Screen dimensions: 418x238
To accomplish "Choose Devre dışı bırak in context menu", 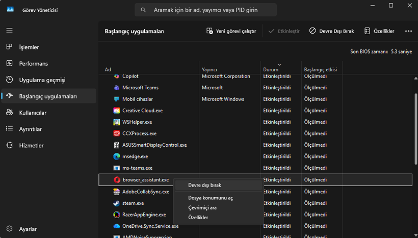I will [x=204, y=185].
